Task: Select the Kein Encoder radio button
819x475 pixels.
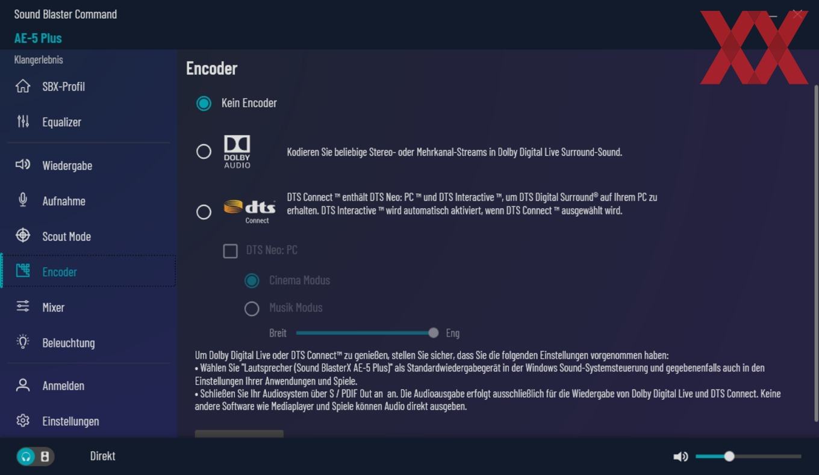Action: [x=204, y=103]
